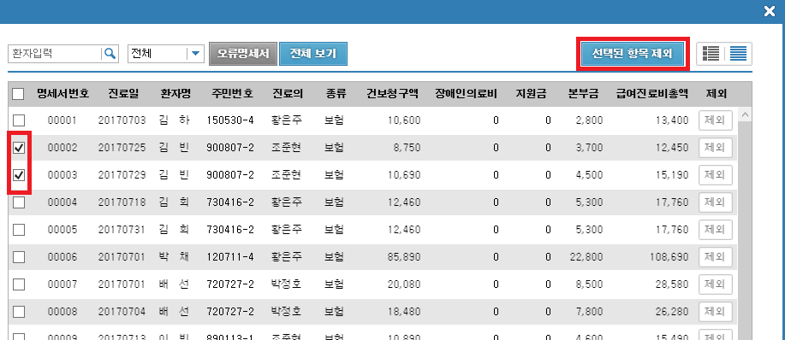Check the box for statement 00001
This screenshot has width=785, height=340.
click(x=19, y=120)
